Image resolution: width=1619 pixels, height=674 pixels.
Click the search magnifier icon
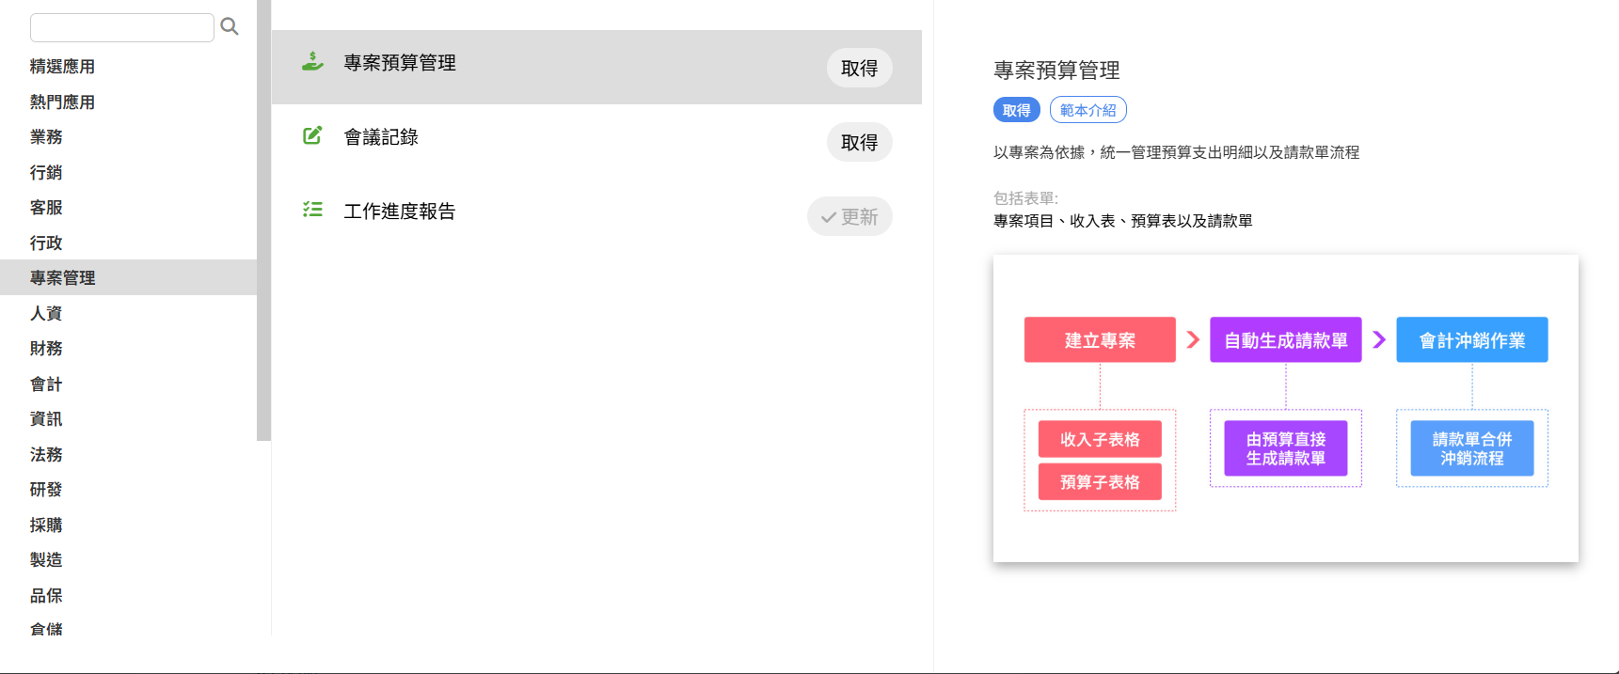[x=229, y=27]
